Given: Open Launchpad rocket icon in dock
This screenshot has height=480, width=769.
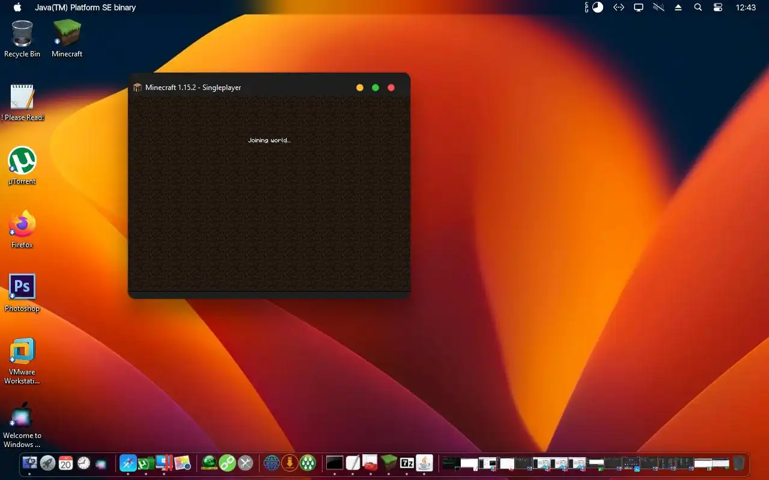Looking at the screenshot, I should pyautogui.click(x=48, y=463).
